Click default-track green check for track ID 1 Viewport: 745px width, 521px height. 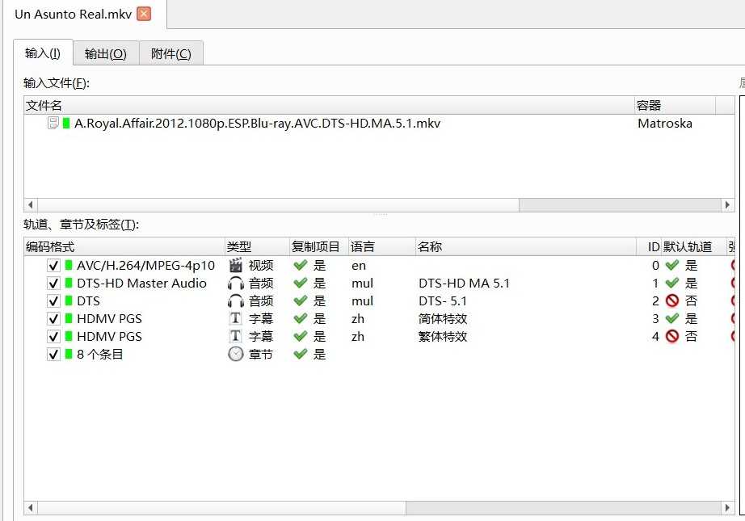click(x=671, y=283)
